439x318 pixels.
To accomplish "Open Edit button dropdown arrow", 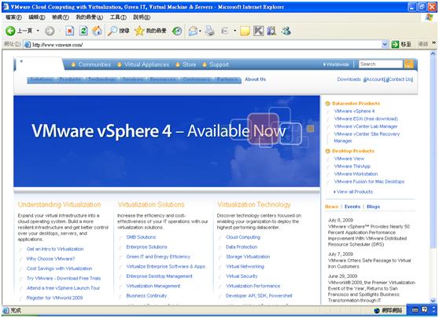I will click(x=235, y=31).
